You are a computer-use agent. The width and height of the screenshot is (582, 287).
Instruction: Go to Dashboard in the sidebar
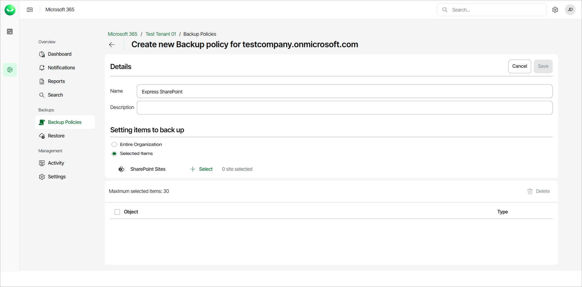point(60,54)
